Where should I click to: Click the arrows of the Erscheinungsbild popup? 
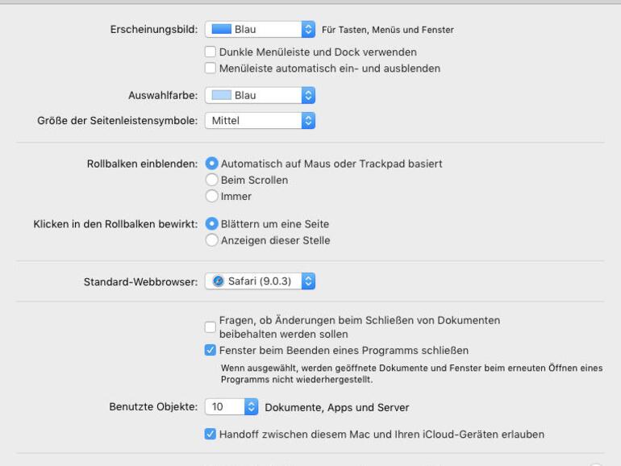[308, 30]
